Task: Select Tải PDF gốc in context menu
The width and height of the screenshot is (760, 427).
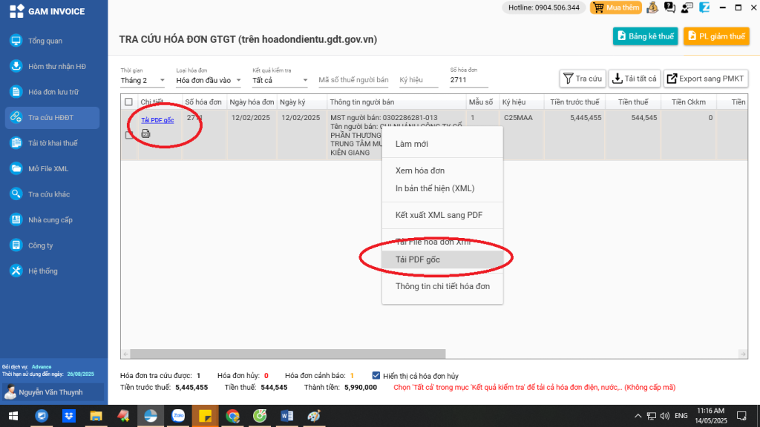Action: click(x=442, y=259)
